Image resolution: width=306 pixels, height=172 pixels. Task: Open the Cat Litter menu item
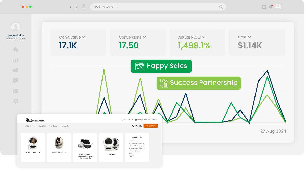(x=42, y=126)
